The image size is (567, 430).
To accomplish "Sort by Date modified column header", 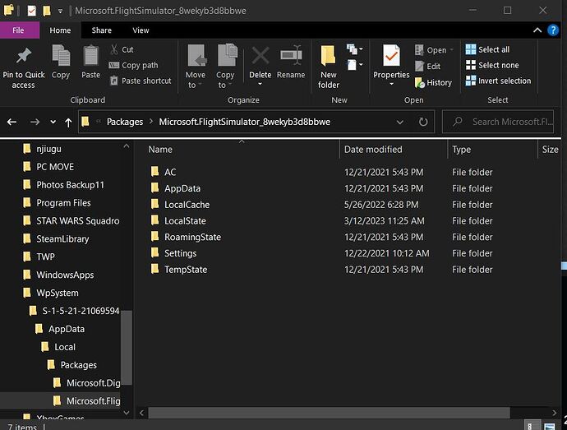I will pos(373,150).
